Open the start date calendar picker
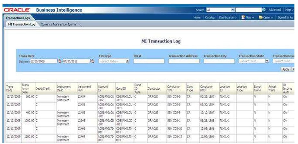Screen dimensions: 298x144 59,61
